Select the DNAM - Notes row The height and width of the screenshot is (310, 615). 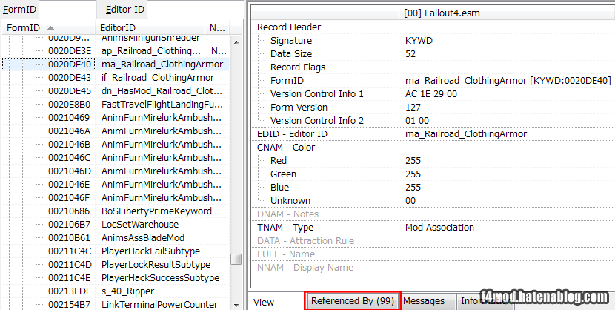point(433,214)
